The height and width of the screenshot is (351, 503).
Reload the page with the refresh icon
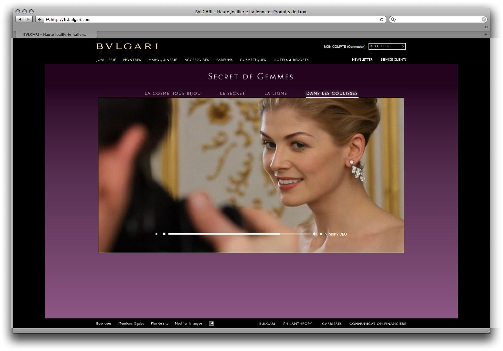pos(382,19)
